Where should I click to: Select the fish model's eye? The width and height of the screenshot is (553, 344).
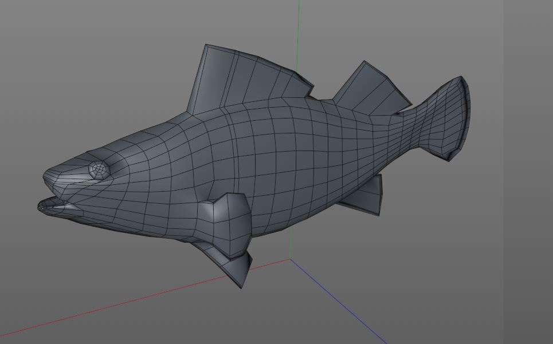(99, 170)
